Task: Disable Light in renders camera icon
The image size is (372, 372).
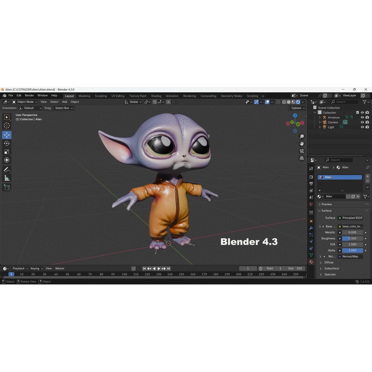Action: coord(367,127)
